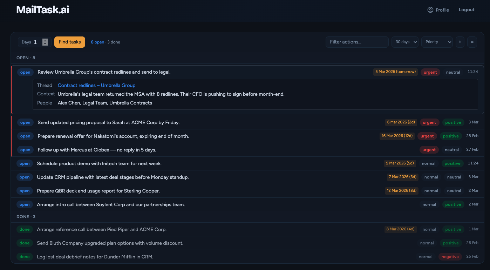Screen dimensions: 490x270
Task: Toggle the done pill on Bluth Company task
Action: point(25,243)
